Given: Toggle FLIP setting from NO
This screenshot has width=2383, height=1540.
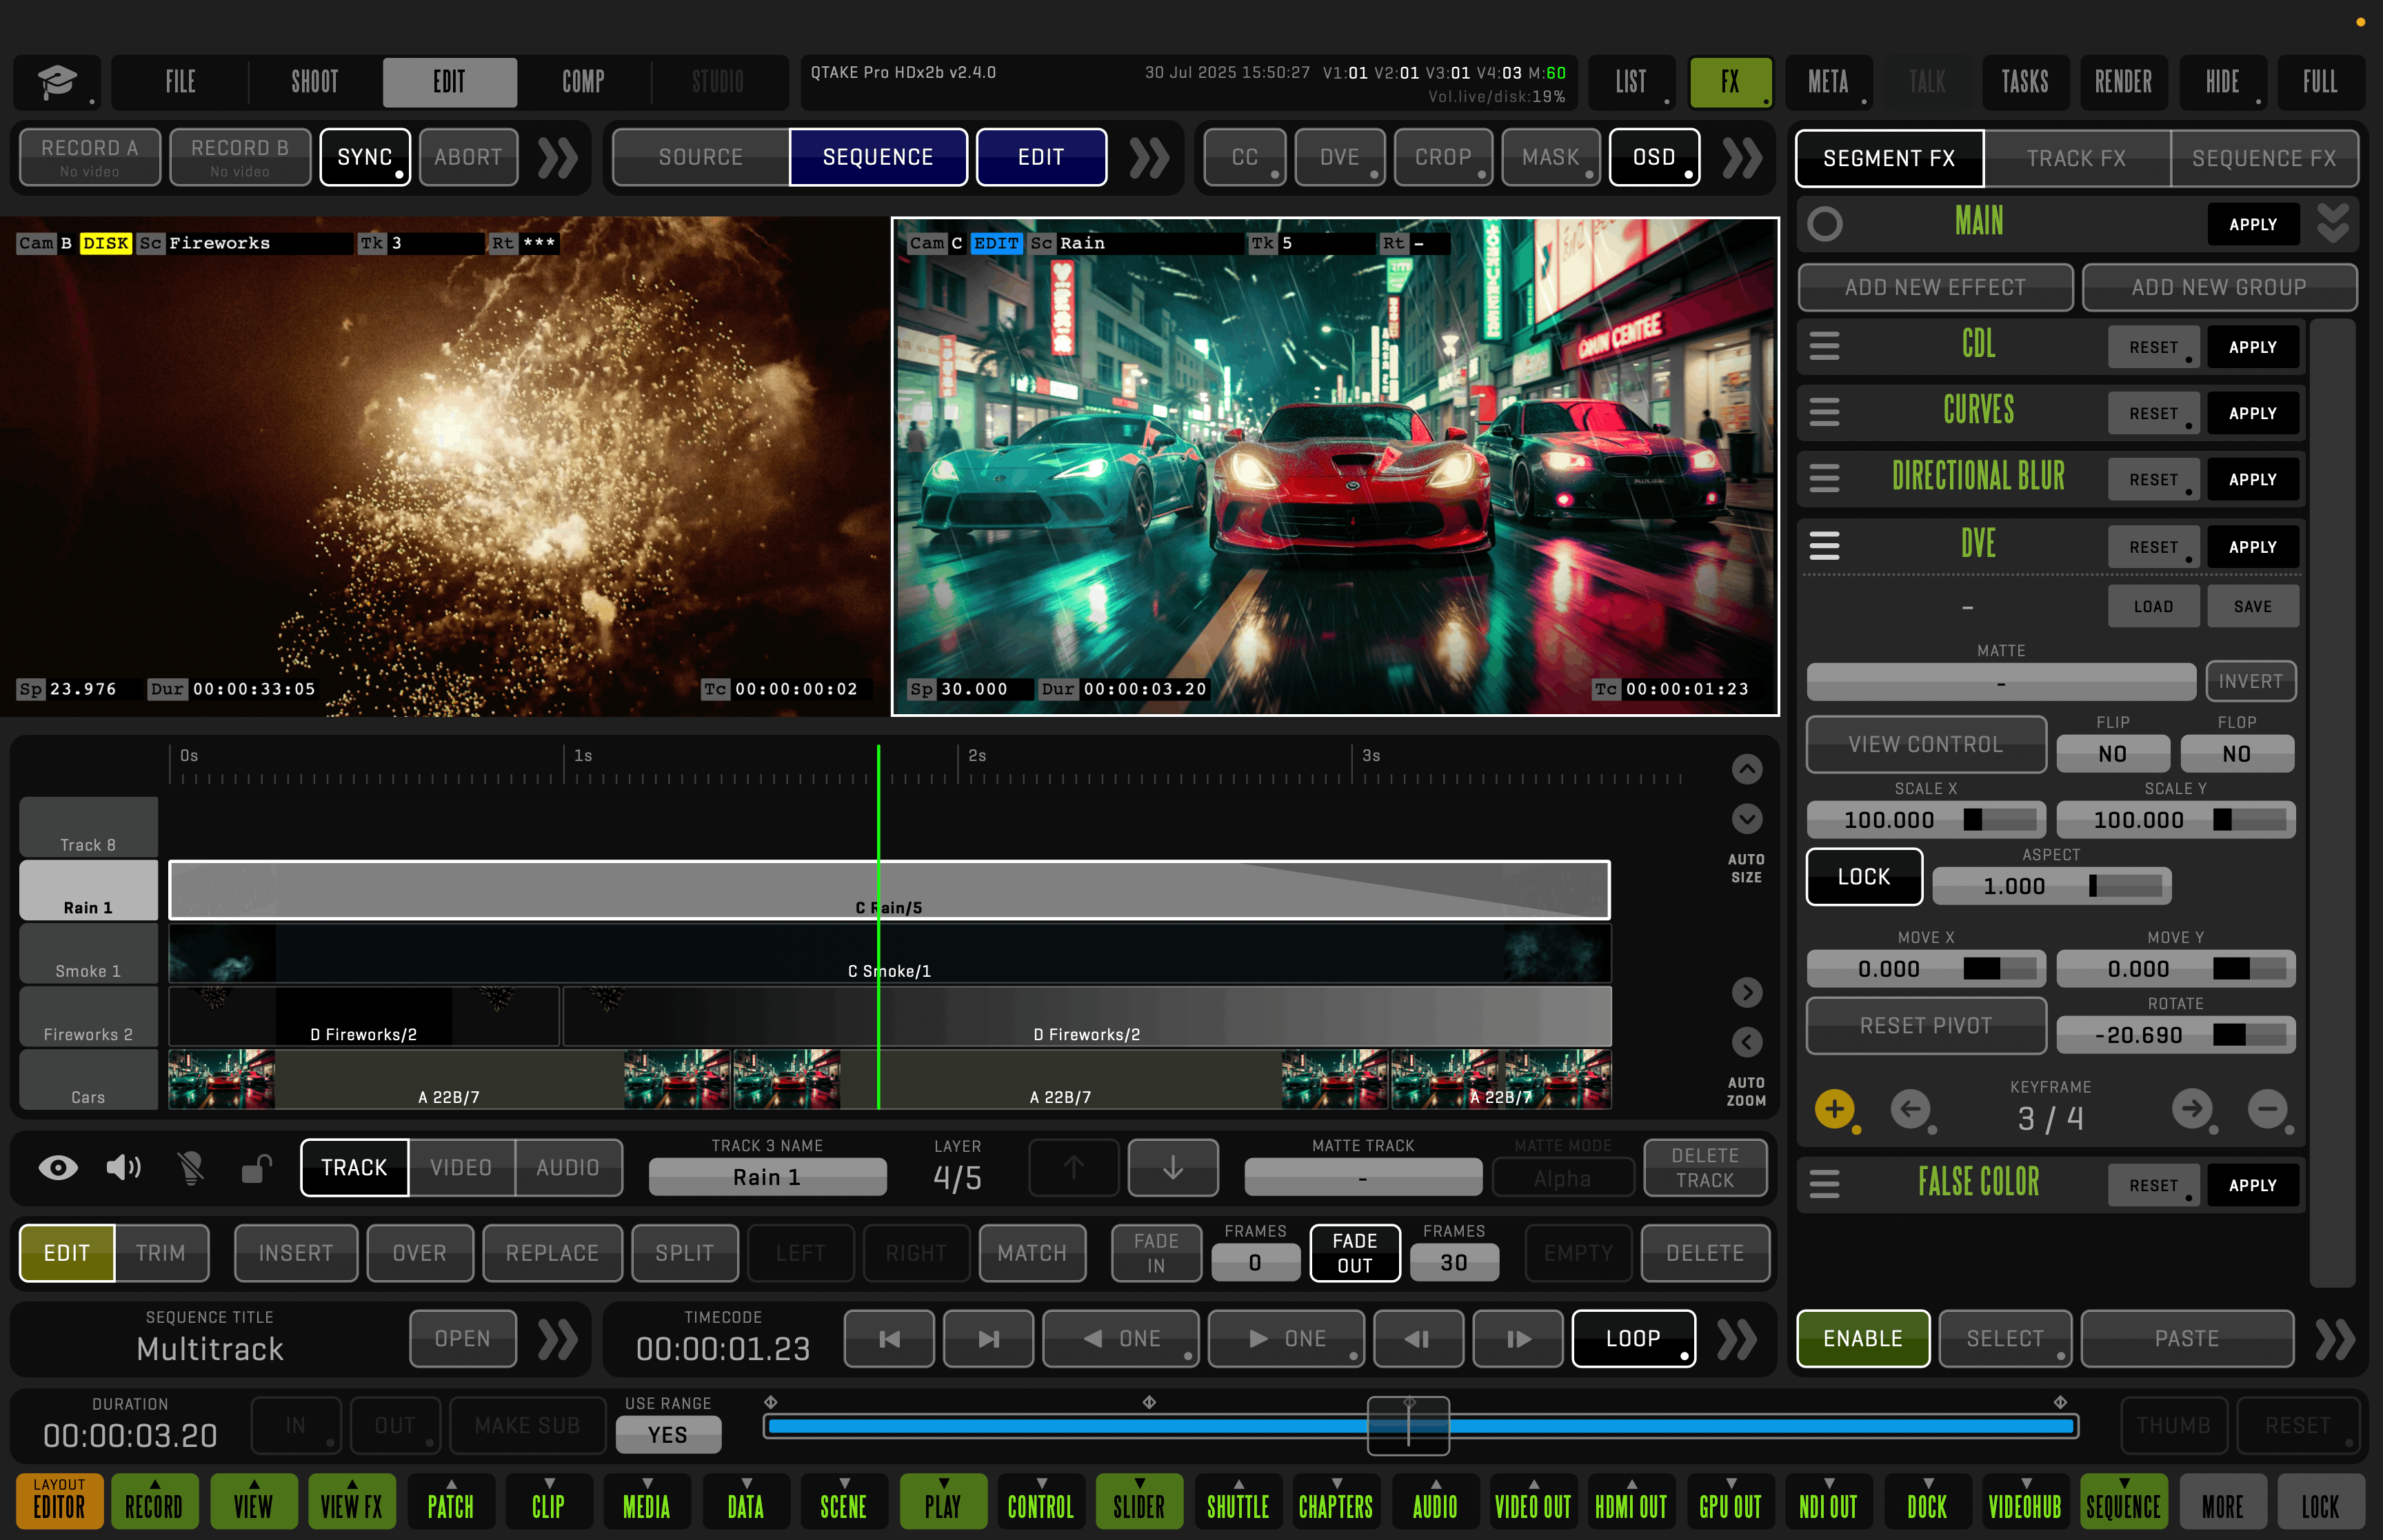Looking at the screenshot, I should (2112, 754).
